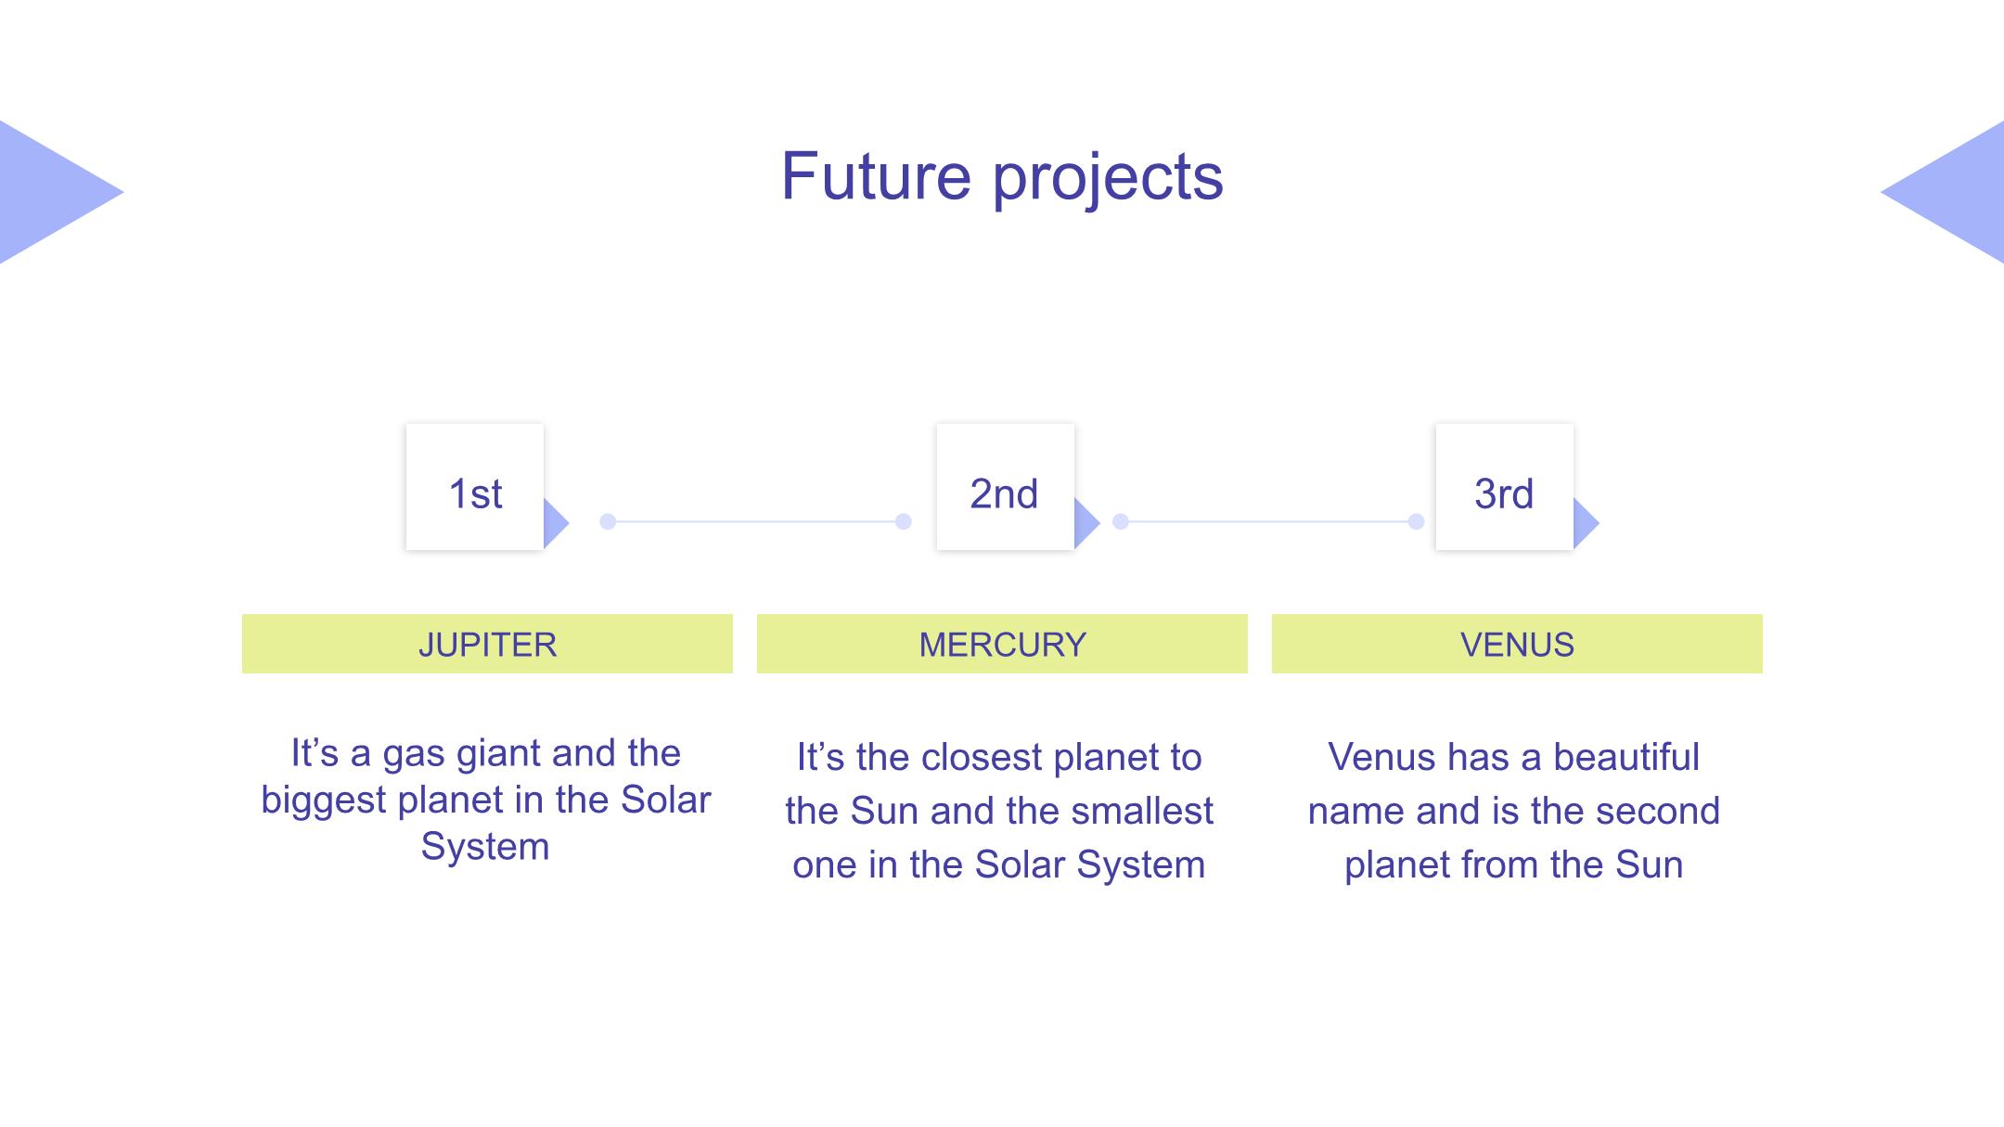Viewport: 2004px width, 1127px height.
Task: Click the gas giant description text
Action: (x=485, y=800)
